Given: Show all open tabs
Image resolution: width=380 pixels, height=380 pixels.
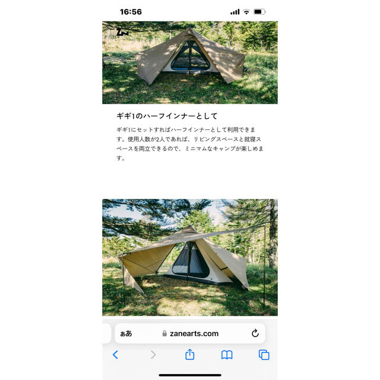Looking at the screenshot, I should 264,355.
